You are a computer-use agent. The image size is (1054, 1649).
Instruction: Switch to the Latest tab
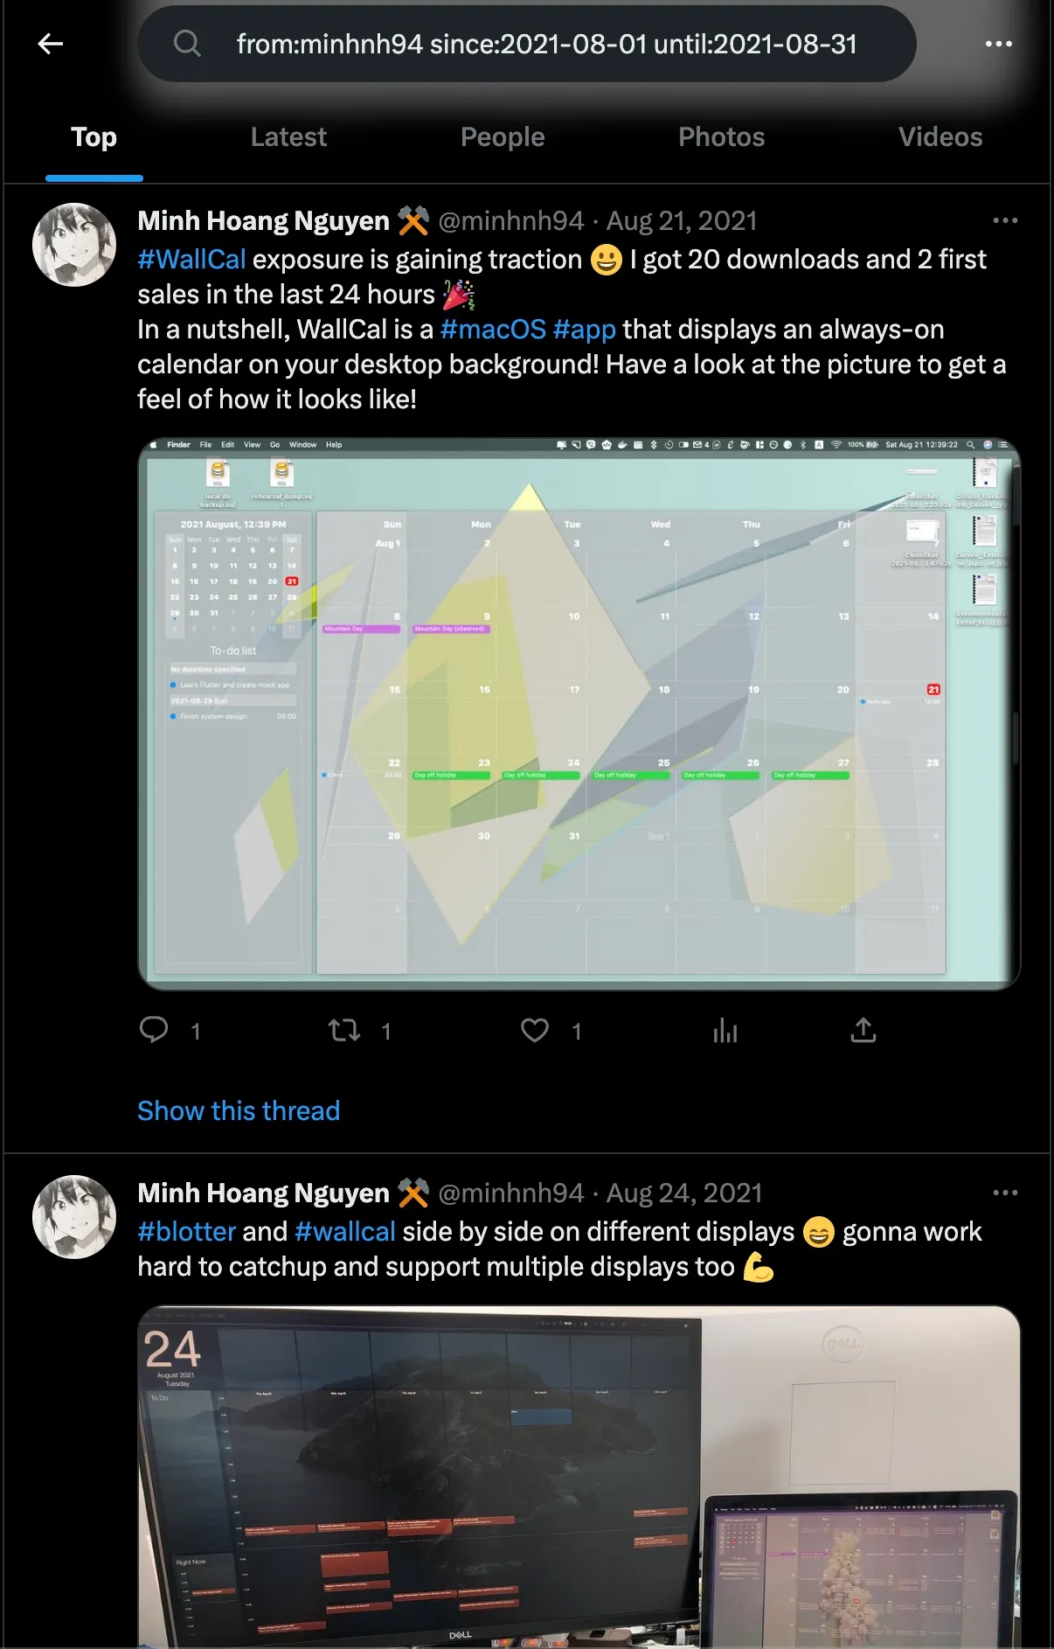coord(288,137)
